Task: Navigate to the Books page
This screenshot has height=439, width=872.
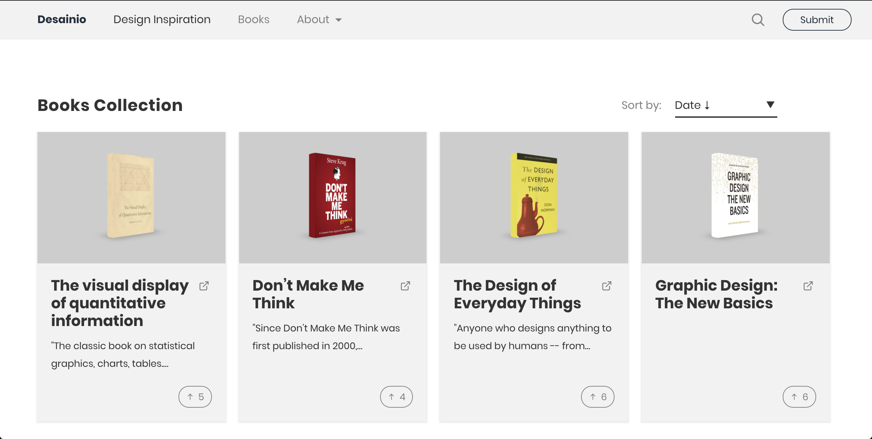Action: [x=253, y=19]
